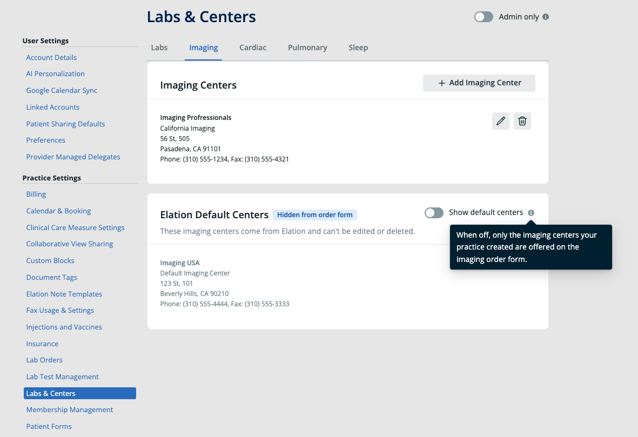Open Patient Sharing Defaults
This screenshot has height=437, width=638.
click(65, 124)
